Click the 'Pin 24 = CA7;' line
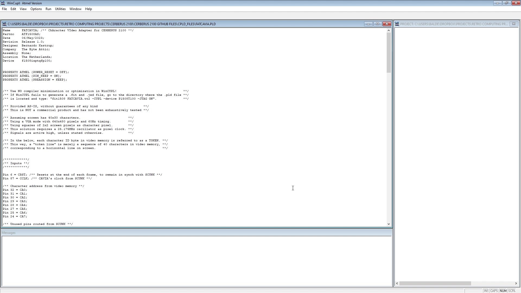The image size is (521, 293). (x=15, y=216)
